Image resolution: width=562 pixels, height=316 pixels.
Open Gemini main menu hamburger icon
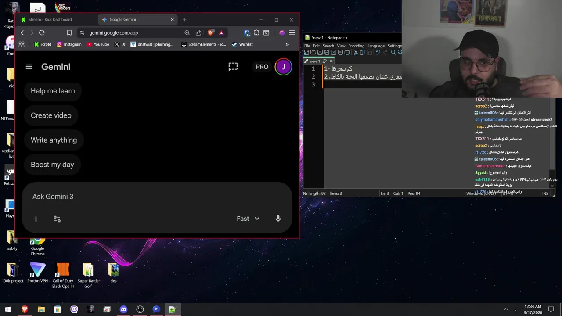tap(29, 67)
